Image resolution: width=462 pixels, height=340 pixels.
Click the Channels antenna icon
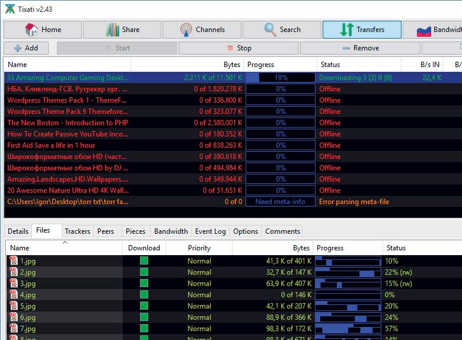coord(186,30)
